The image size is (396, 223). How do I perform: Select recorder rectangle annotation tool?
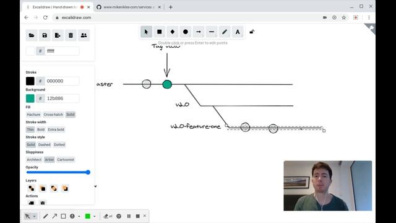point(63,216)
